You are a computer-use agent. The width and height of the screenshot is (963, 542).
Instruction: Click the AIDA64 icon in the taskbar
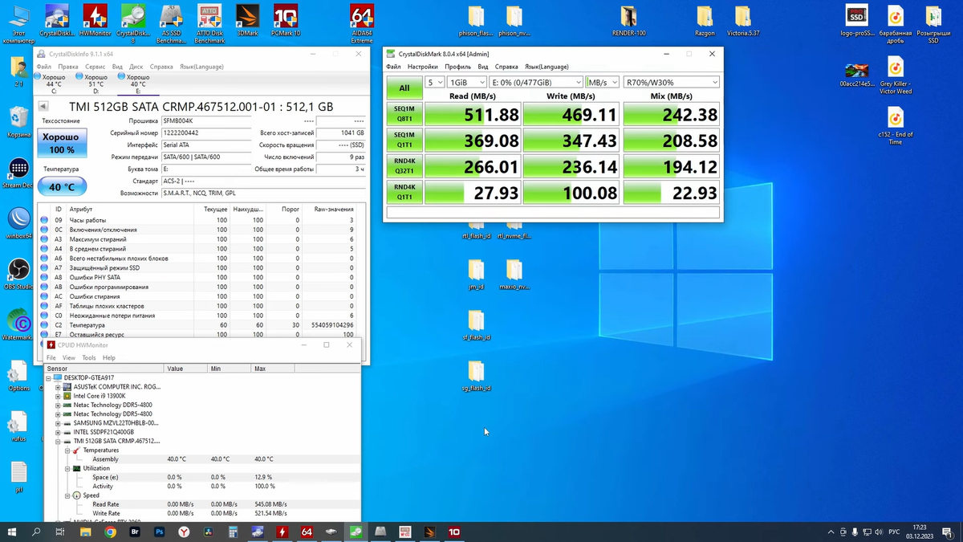coord(307,532)
